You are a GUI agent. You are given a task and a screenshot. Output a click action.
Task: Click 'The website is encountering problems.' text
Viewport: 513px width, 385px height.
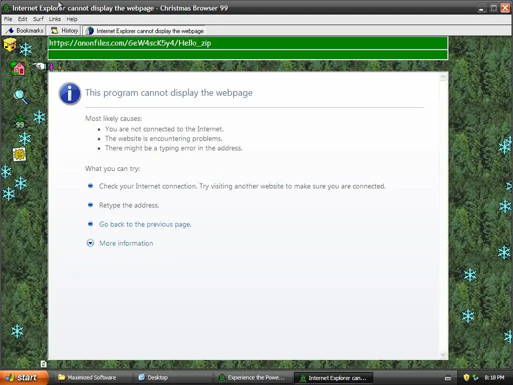(x=164, y=138)
